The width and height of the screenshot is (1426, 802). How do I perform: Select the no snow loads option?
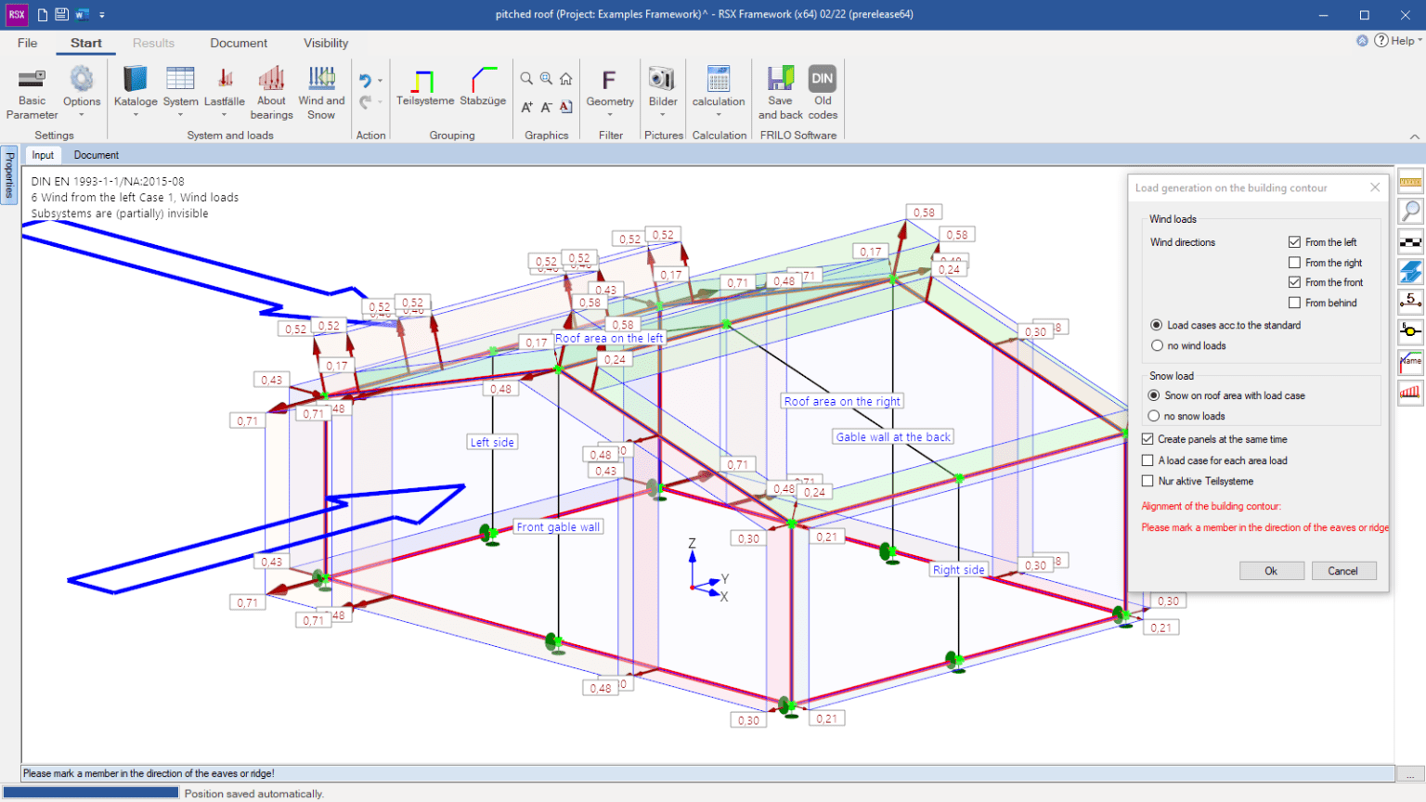pos(1154,416)
